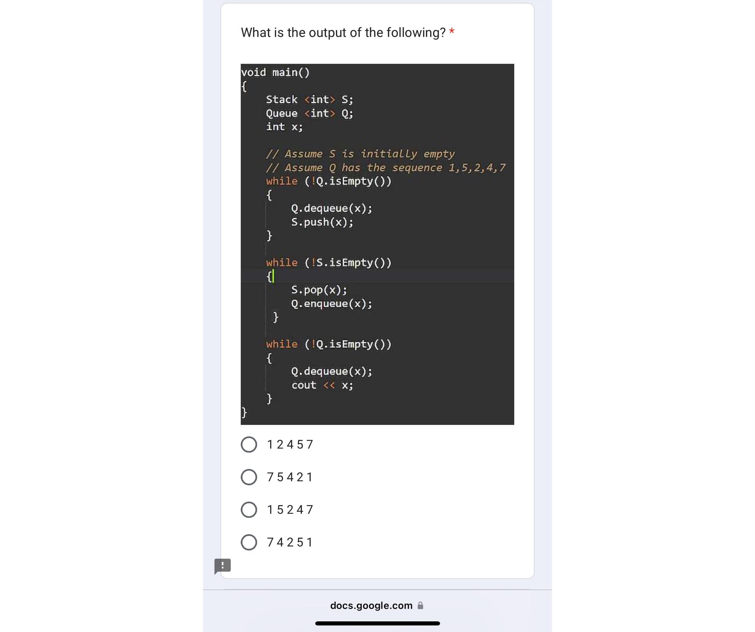This screenshot has height=632, width=755.
Task: Click the 75421 answer label text
Action: tap(289, 477)
